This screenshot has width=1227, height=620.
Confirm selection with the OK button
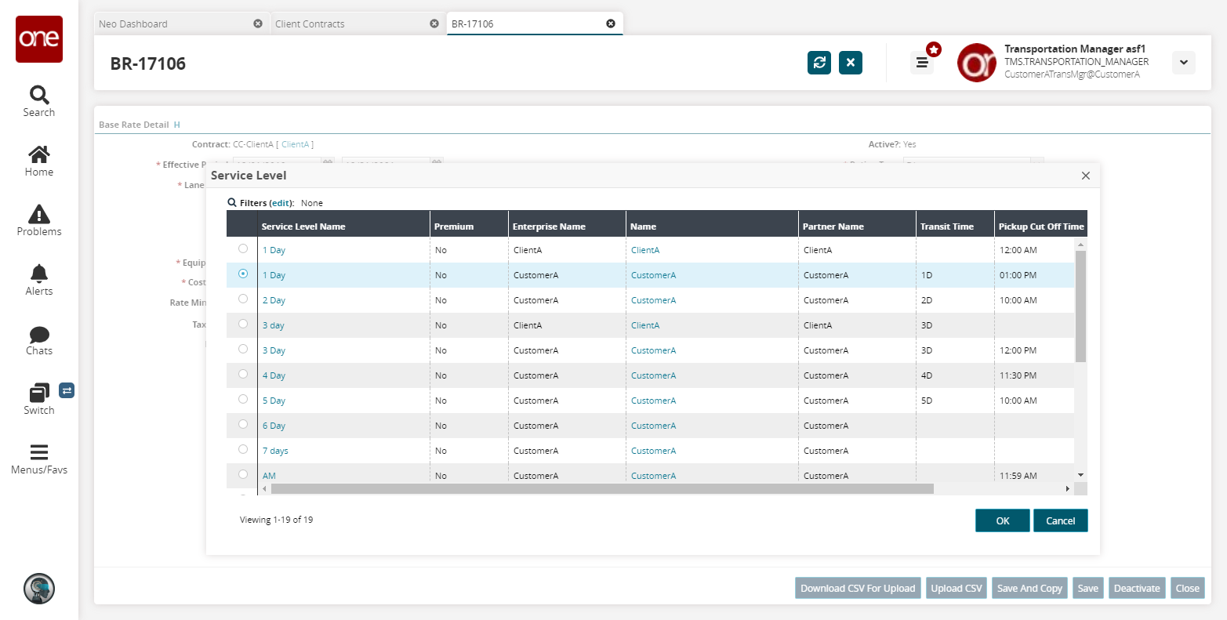1002,520
